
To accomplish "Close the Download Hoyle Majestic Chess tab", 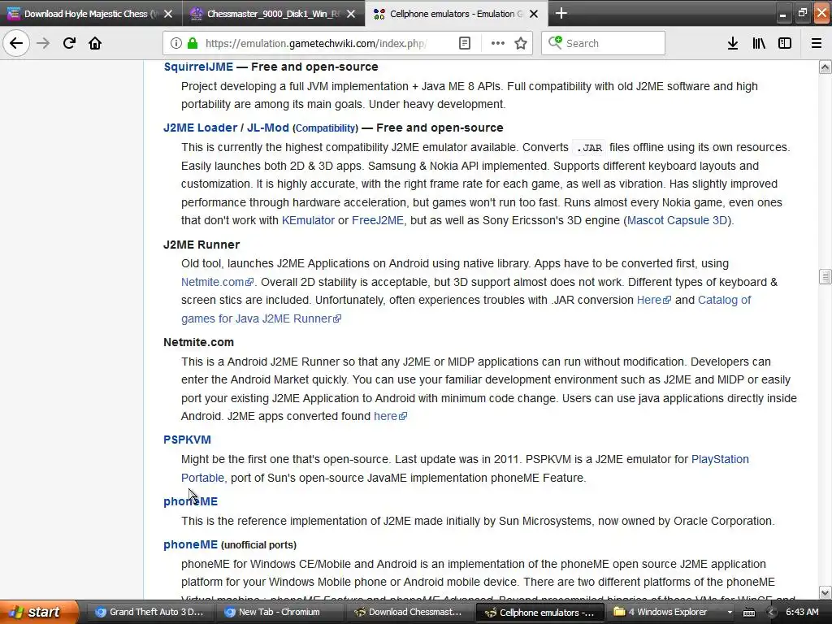I will [168, 14].
